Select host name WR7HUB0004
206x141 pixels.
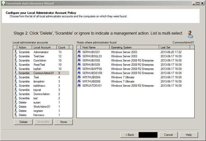pyautogui.click(x=91, y=77)
